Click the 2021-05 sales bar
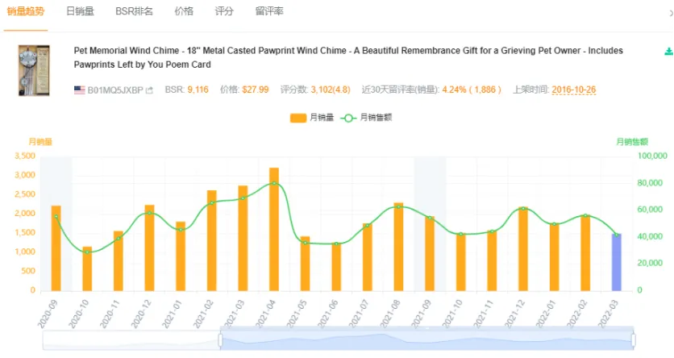674x358 pixels. 306,264
